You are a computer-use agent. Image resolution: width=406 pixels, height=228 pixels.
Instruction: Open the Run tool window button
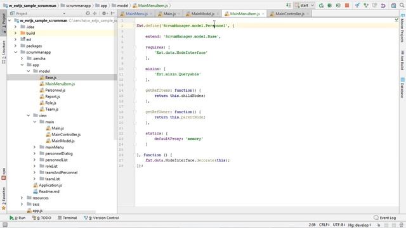(x=18, y=218)
